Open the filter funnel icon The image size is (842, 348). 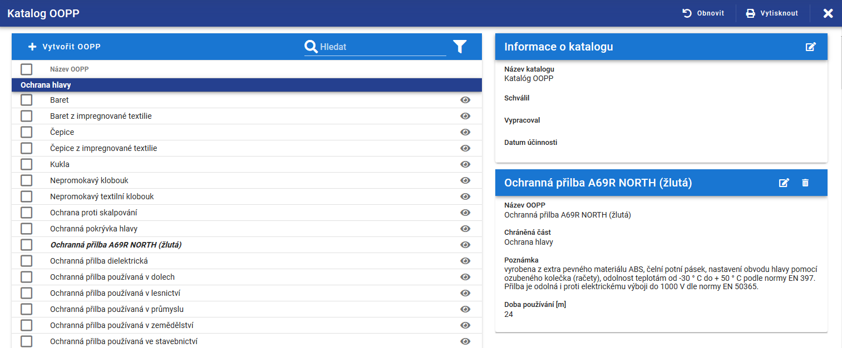click(x=459, y=47)
